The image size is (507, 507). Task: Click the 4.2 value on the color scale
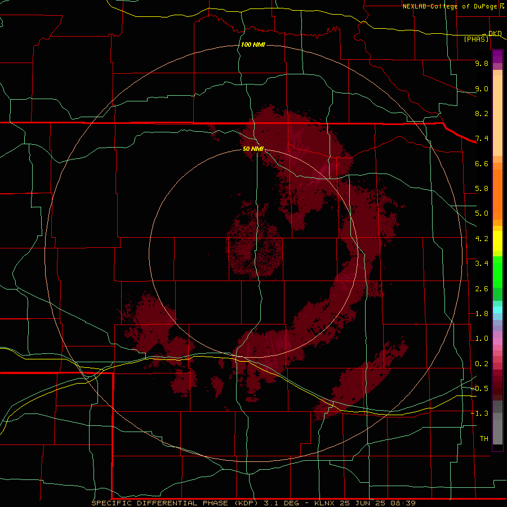tap(482, 239)
